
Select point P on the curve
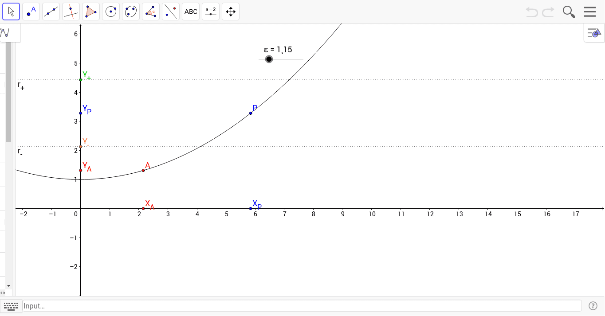pos(251,113)
